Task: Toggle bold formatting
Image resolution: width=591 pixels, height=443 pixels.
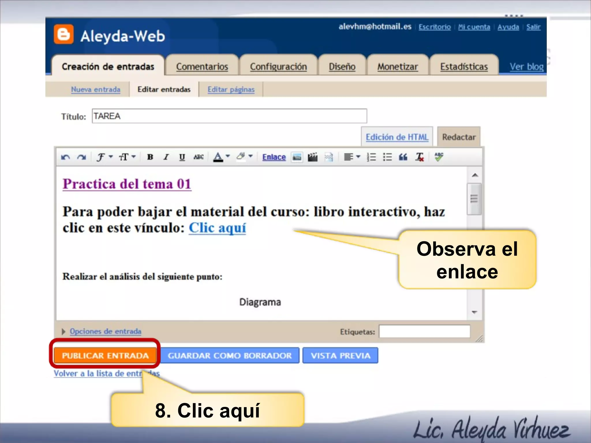Action: (x=150, y=157)
